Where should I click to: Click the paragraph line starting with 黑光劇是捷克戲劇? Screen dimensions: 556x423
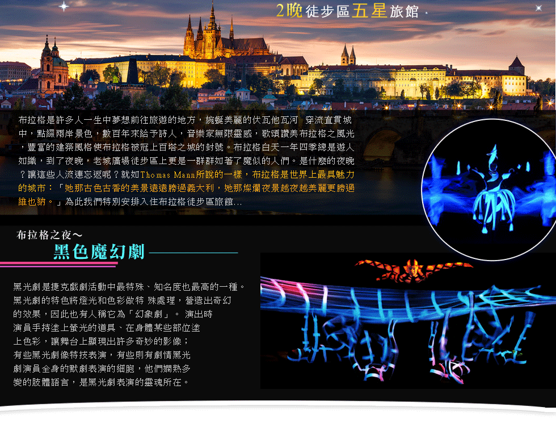(x=129, y=287)
